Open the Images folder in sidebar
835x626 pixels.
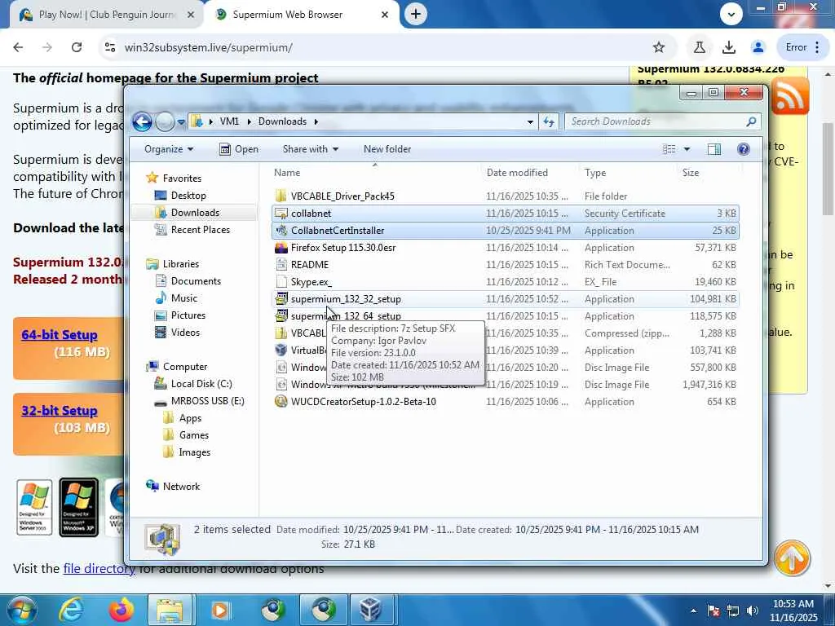point(187,452)
